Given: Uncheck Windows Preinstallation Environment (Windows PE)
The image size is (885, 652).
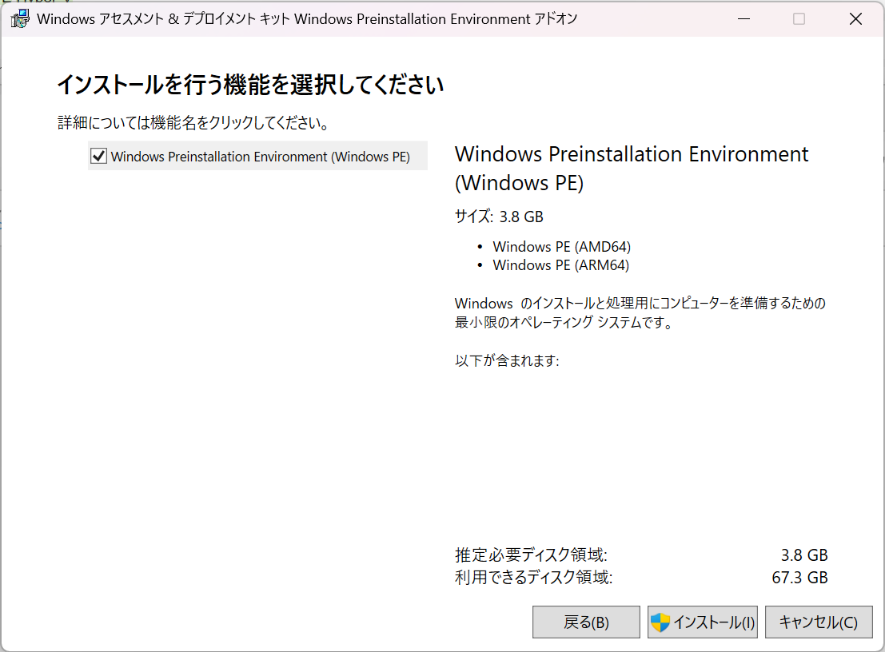Looking at the screenshot, I should [x=98, y=155].
